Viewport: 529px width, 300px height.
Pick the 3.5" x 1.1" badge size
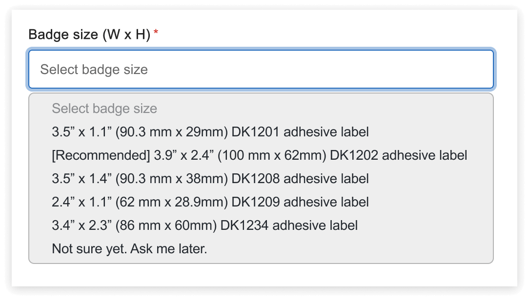[x=210, y=132]
